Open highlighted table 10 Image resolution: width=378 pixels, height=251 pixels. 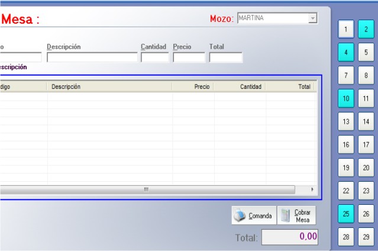click(346, 98)
